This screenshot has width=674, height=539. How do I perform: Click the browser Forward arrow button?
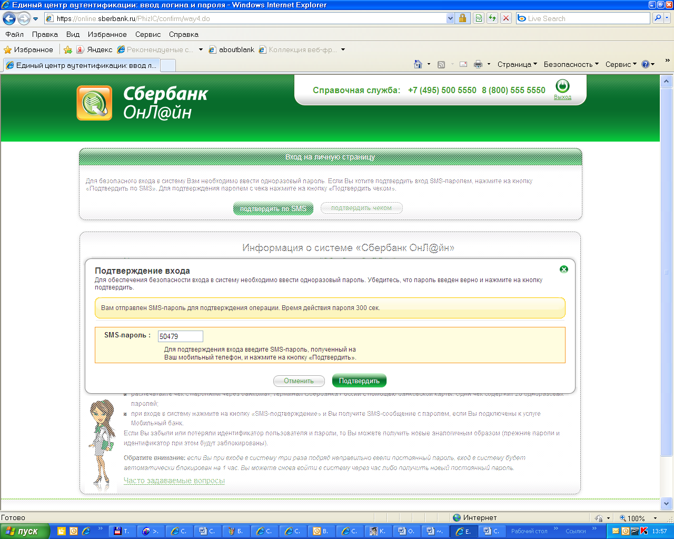[x=24, y=19]
